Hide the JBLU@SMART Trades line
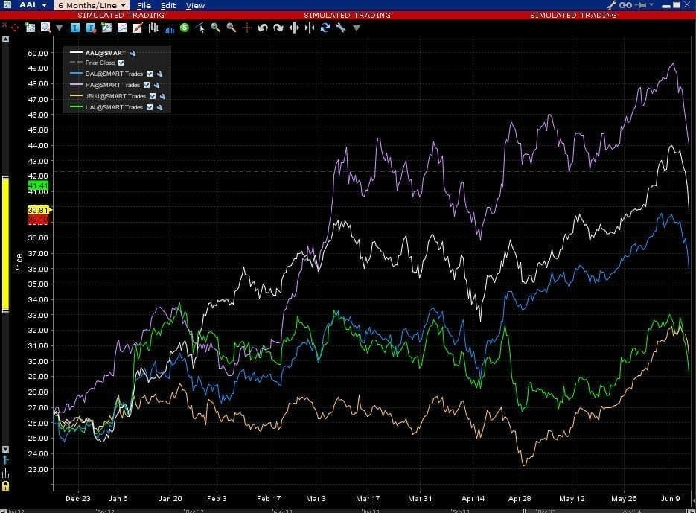This screenshot has height=513, width=696. click(153, 97)
